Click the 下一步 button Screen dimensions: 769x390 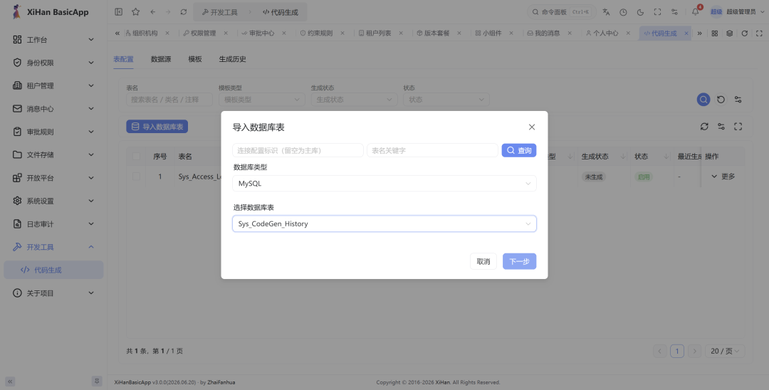519,262
